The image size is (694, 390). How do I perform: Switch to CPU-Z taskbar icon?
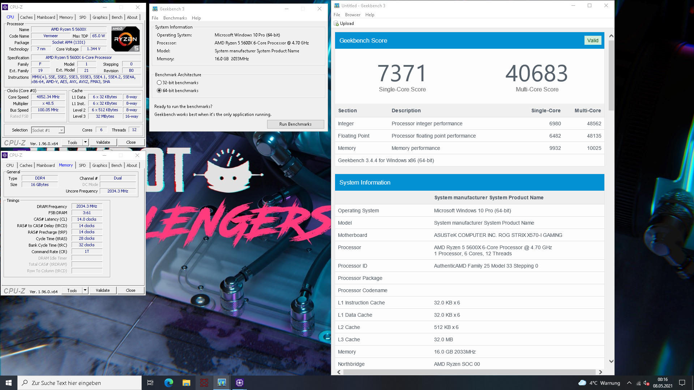(239, 383)
